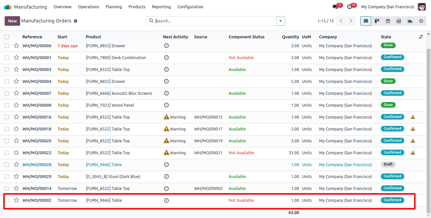Open the Manufacturing app home icon
431x218 pixels.
pyautogui.click(x=8, y=7)
